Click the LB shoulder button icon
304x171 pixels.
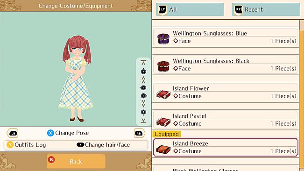[13, 133]
